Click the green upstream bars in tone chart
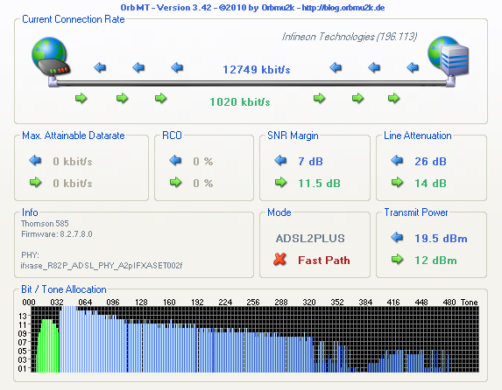 tap(47, 346)
